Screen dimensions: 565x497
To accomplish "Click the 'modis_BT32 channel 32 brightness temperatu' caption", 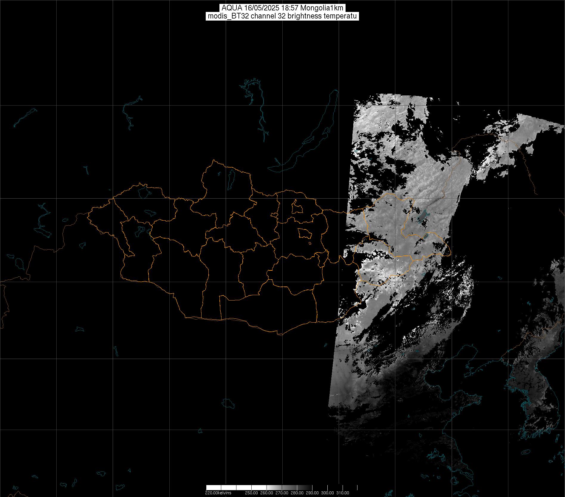I will click(x=282, y=16).
